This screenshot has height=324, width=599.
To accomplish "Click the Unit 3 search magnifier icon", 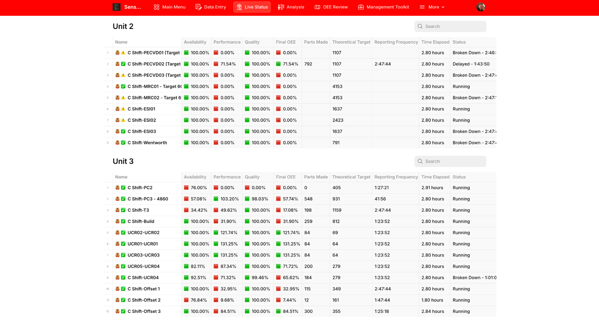I will (x=420, y=161).
